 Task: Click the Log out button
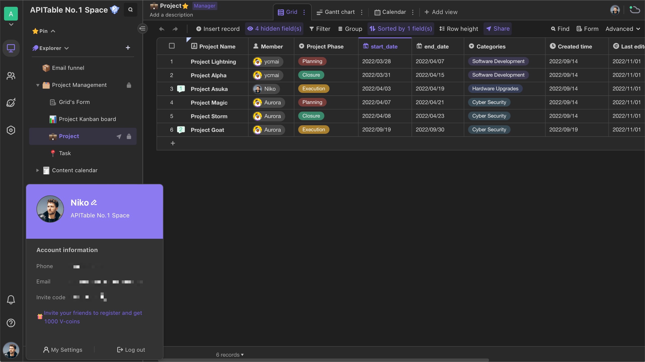coord(131,350)
